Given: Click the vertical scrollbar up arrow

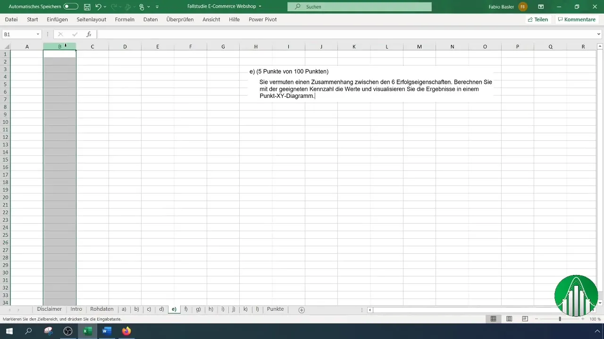Looking at the screenshot, I should coord(601,46).
